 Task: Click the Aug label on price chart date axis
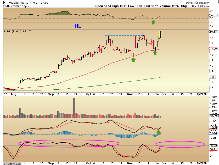pos(13,94)
